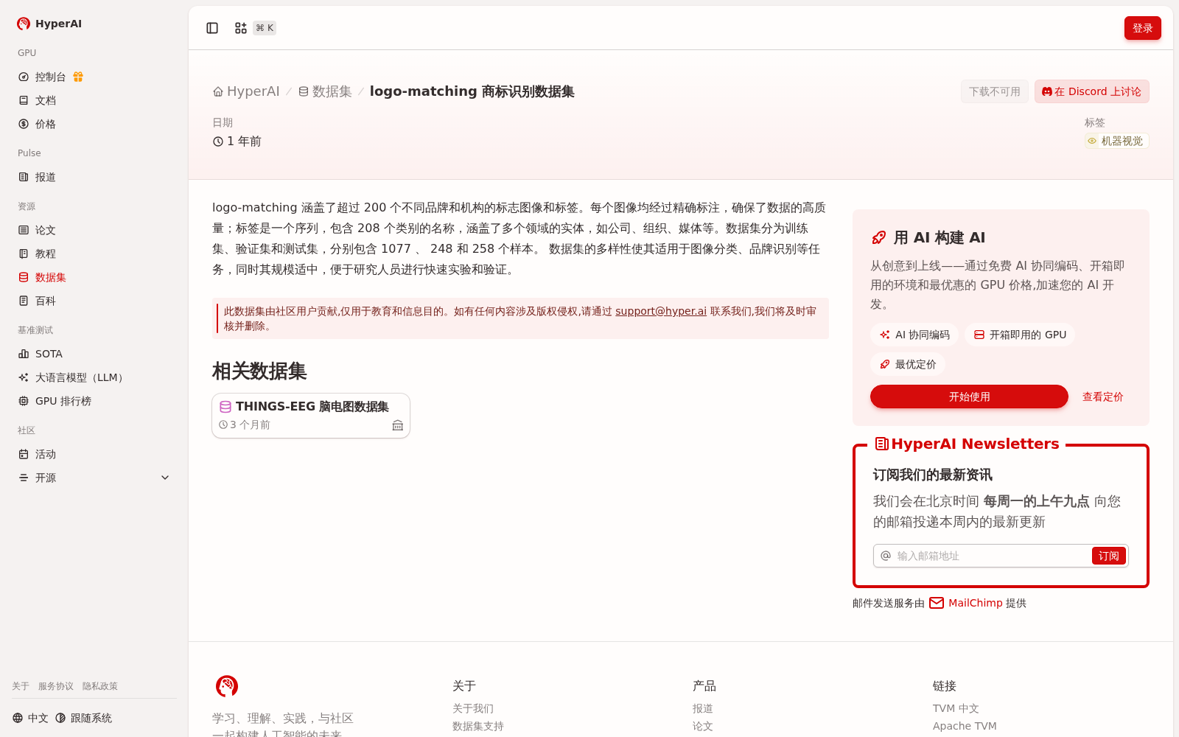Viewport: 1179px width, 737px height.
Task: Click the HyperAI Newsletters heading icon
Action: point(881,444)
